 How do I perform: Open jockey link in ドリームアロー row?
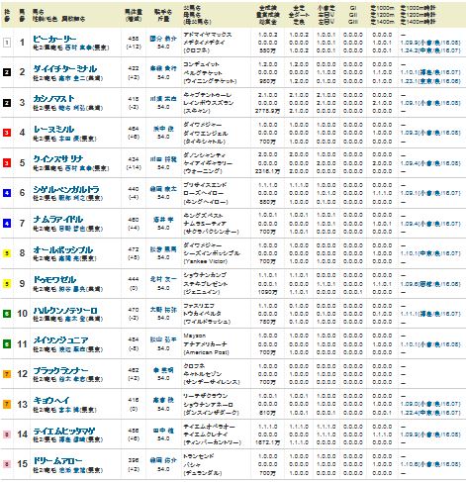tap(163, 460)
